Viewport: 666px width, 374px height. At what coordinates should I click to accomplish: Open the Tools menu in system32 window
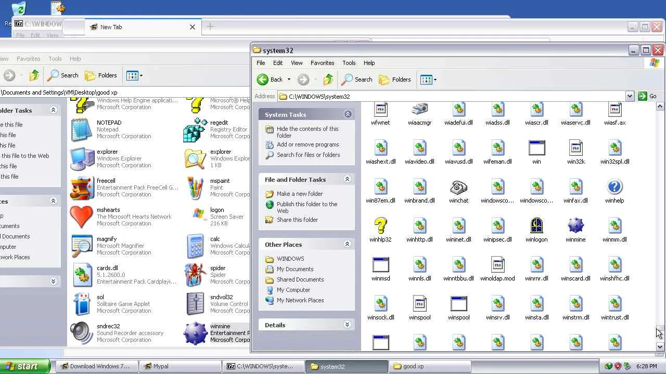pos(349,63)
